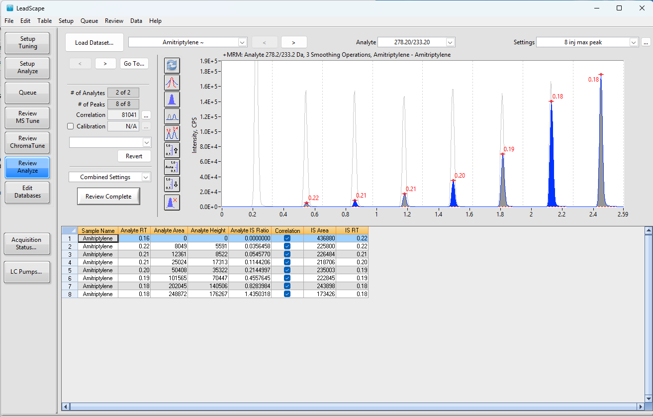Click the Correlation value field 81041
653x417 pixels.
[x=123, y=115]
